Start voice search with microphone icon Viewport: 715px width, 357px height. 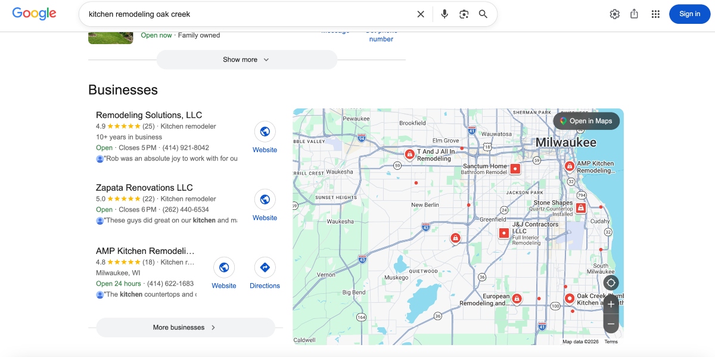click(x=444, y=14)
